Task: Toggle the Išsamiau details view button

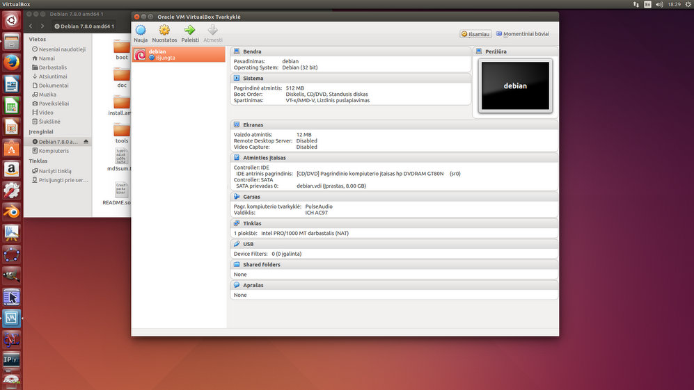Action: (476, 33)
